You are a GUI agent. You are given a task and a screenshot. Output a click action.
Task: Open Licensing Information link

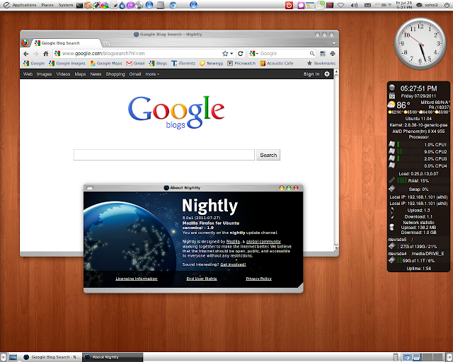tap(137, 279)
